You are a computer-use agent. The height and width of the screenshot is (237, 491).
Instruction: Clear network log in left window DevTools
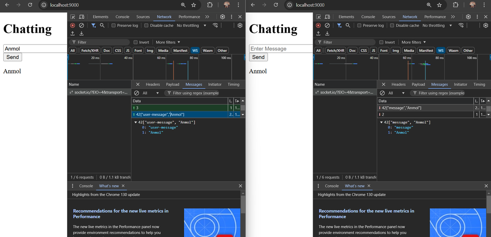(81, 25)
